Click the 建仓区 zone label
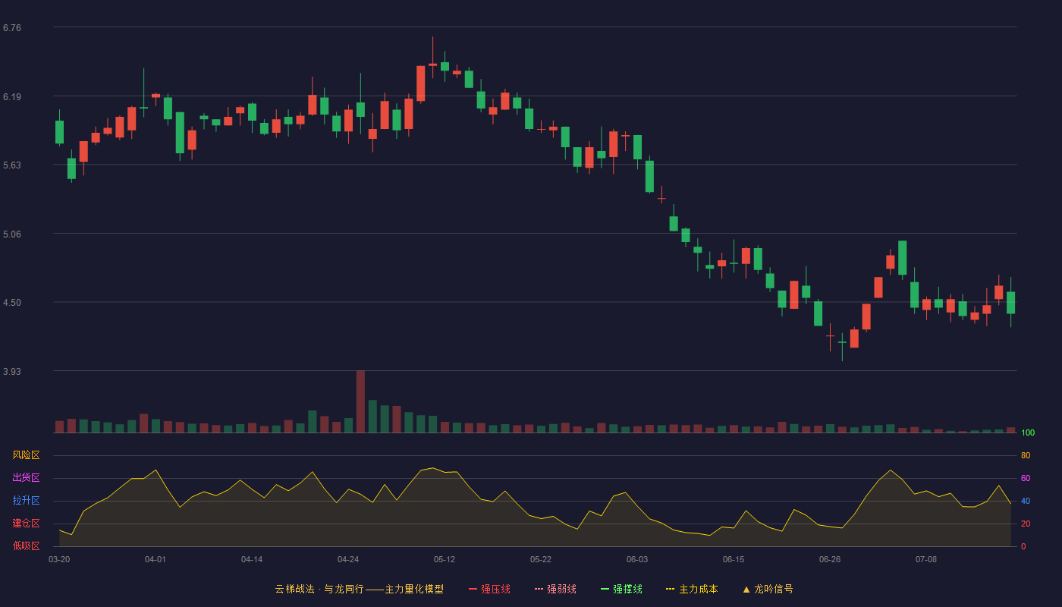1062x607 pixels. pos(26,524)
